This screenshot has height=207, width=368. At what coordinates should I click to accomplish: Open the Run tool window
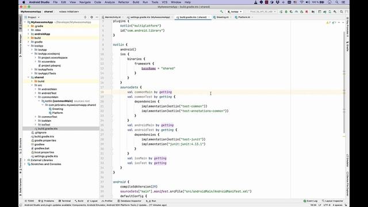[151, 201]
